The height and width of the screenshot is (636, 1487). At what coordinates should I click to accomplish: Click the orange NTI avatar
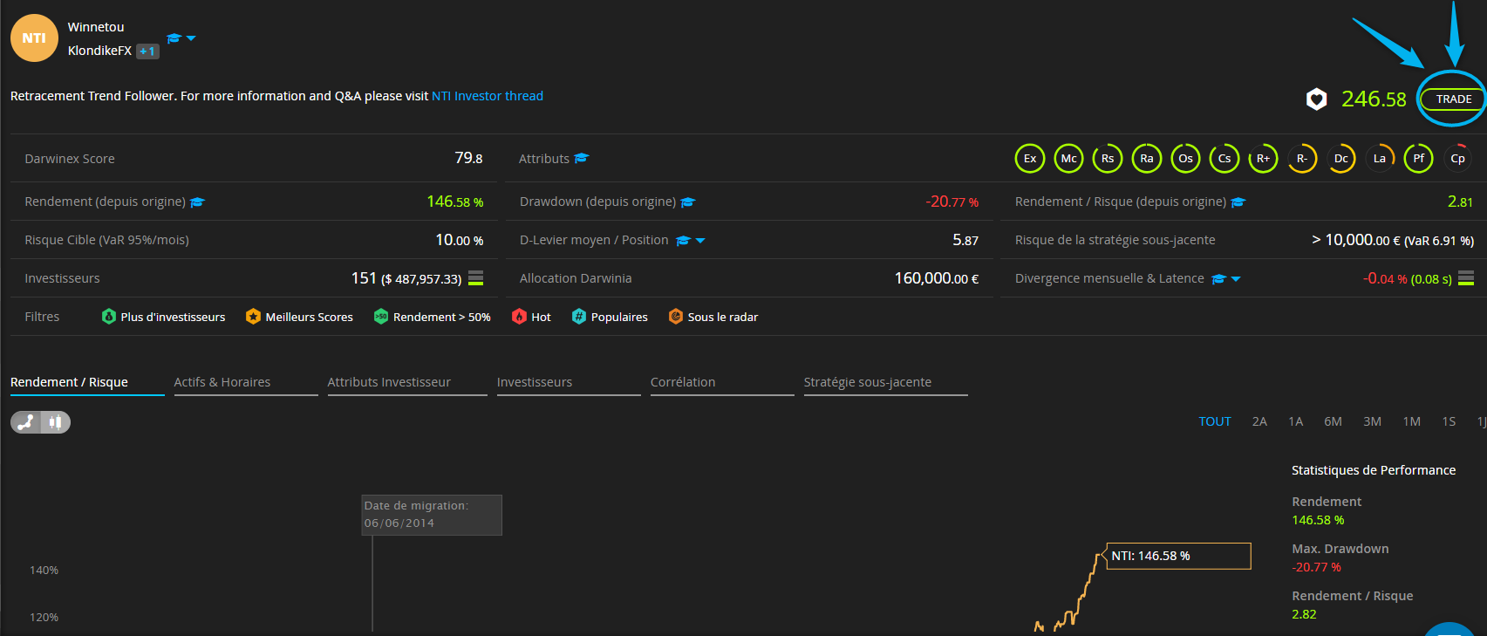(34, 38)
